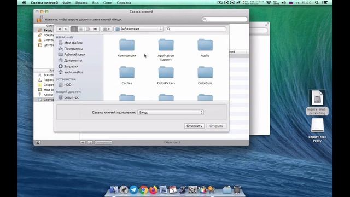The height and width of the screenshot is (197, 350).
Task: Select the ColorPickers folder
Action: click(166, 76)
